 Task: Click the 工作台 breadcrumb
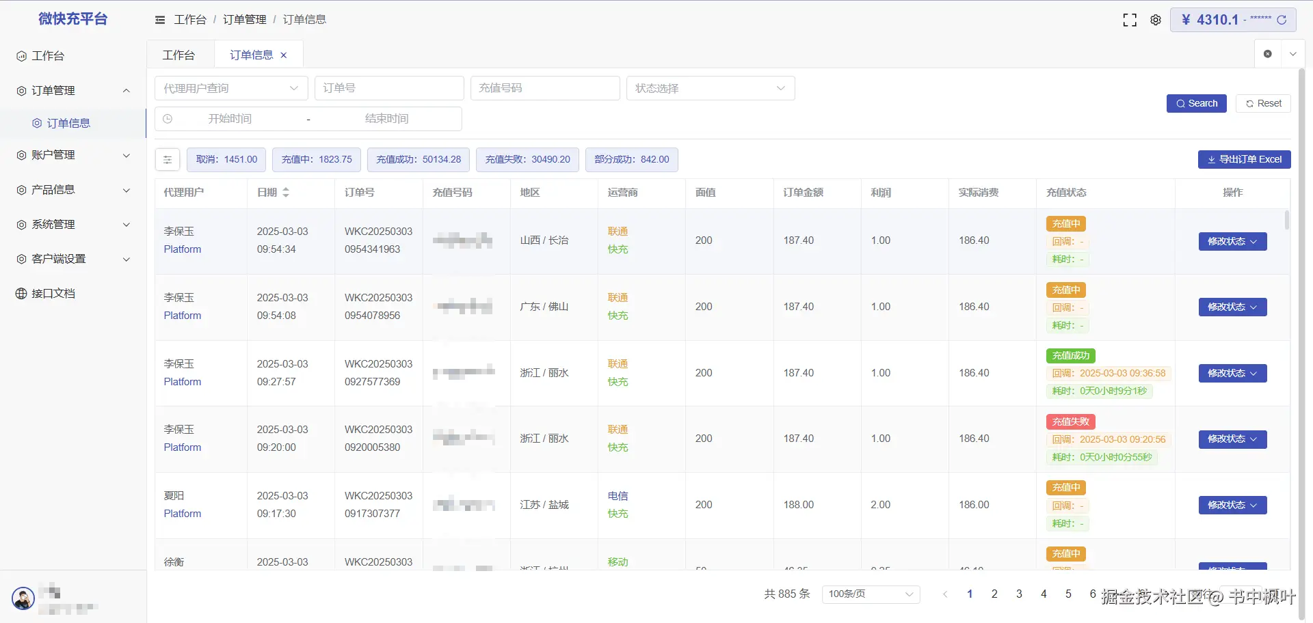[190, 20]
